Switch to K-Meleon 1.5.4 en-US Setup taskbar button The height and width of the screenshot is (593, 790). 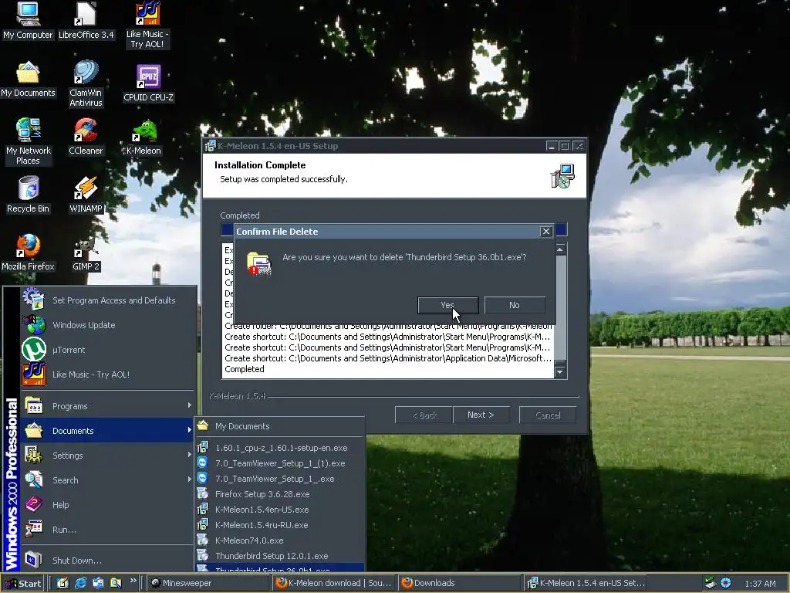pyautogui.click(x=586, y=584)
